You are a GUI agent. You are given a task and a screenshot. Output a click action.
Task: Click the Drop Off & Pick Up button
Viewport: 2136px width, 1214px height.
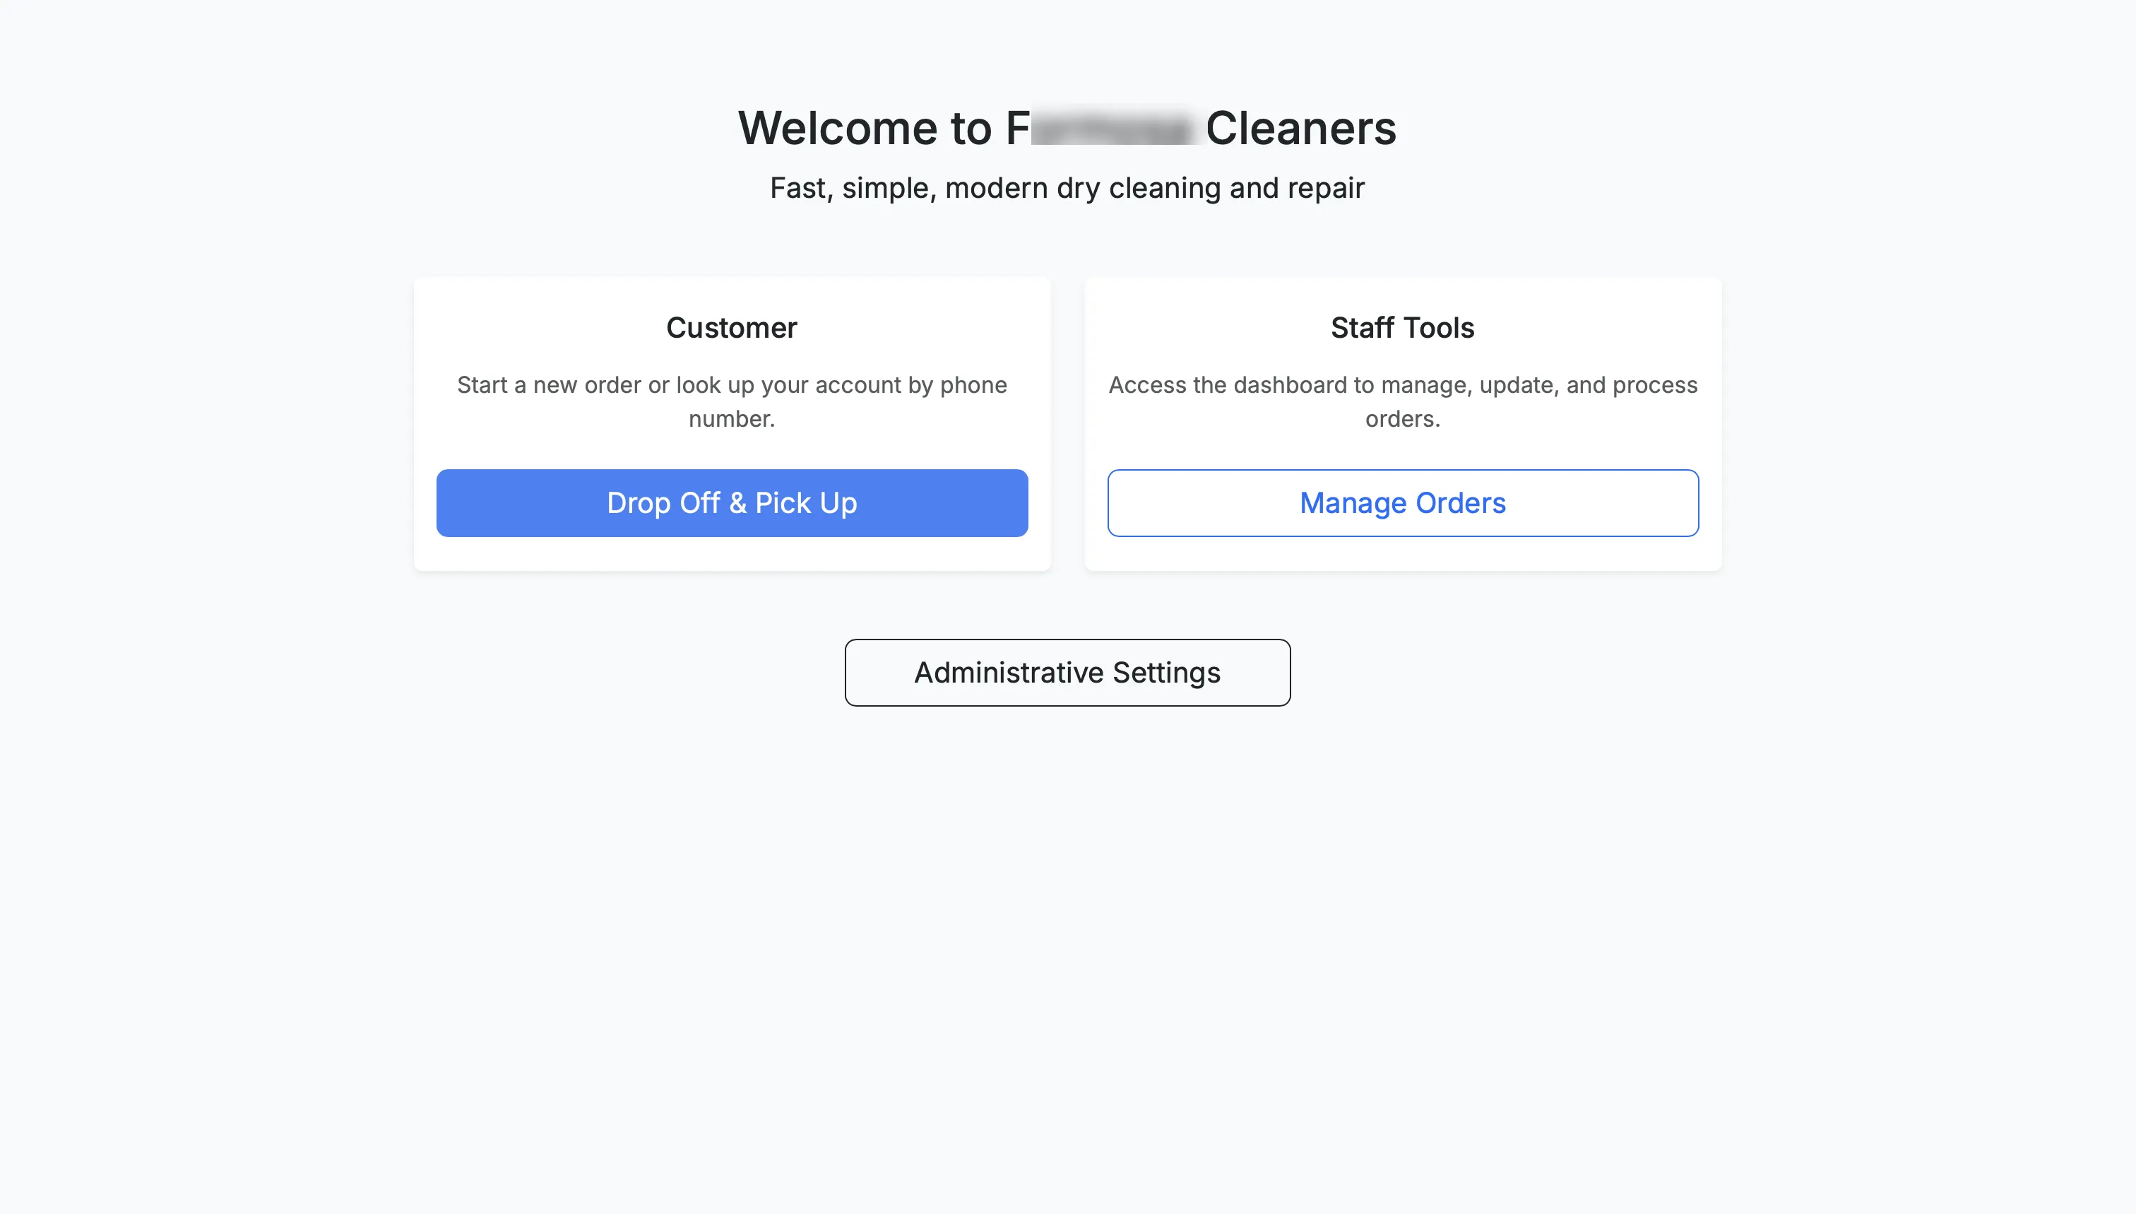[731, 503]
